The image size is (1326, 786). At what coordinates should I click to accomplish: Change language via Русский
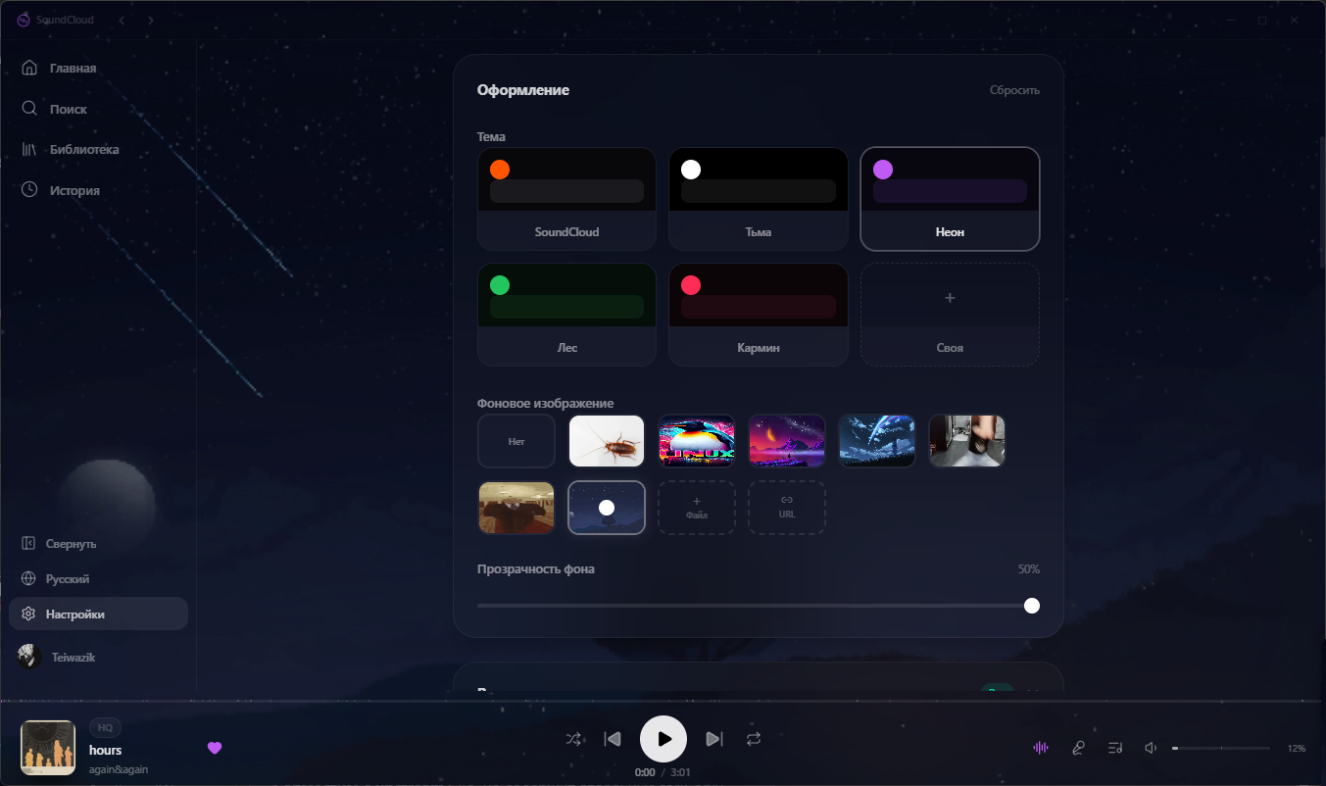click(98, 578)
